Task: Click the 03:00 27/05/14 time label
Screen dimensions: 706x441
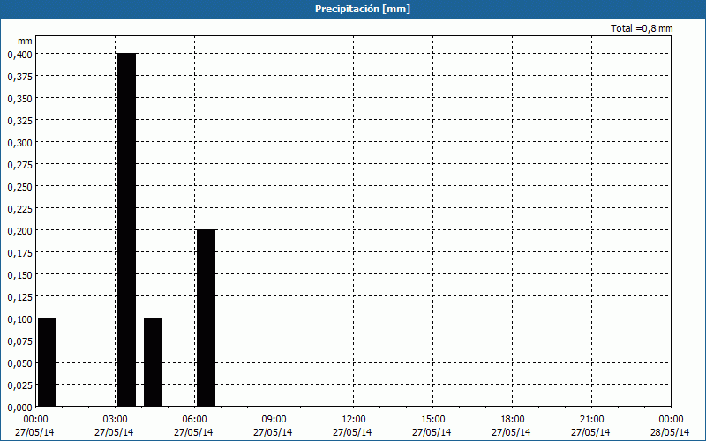Action: click(x=115, y=426)
